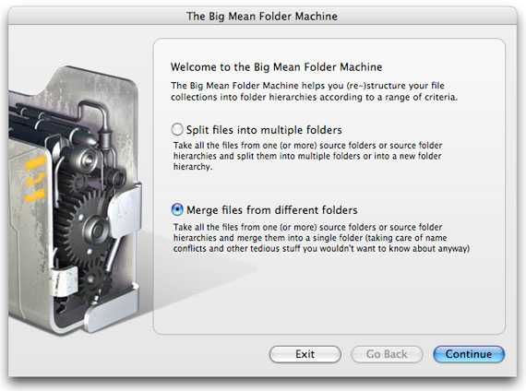
Task: Click the description ending with new folder hierarchy
Action: [x=307, y=156]
